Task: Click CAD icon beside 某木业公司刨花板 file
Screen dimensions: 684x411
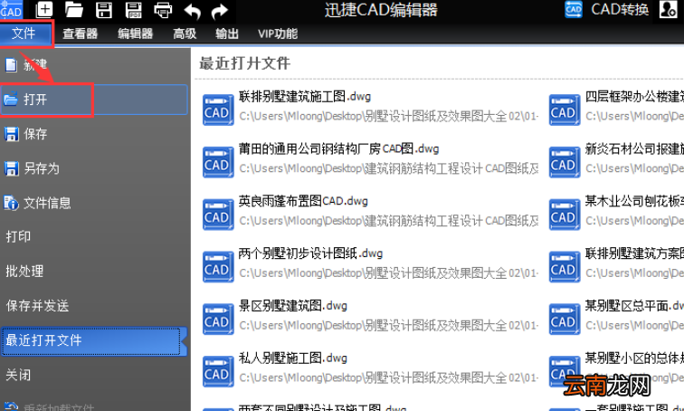Action: tap(565, 215)
